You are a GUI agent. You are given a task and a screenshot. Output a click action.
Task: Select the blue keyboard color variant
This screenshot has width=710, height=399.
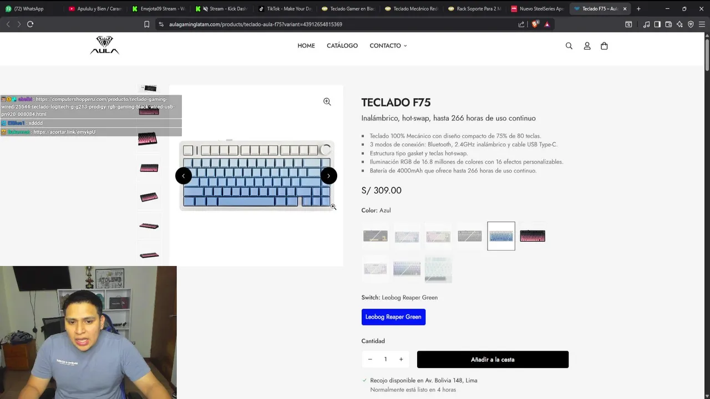(501, 236)
